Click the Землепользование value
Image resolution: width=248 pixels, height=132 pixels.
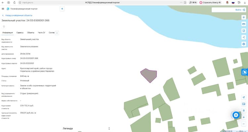(29, 47)
